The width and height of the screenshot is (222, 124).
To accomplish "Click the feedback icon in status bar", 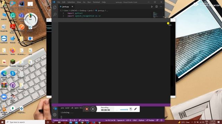I will click(157, 120).
